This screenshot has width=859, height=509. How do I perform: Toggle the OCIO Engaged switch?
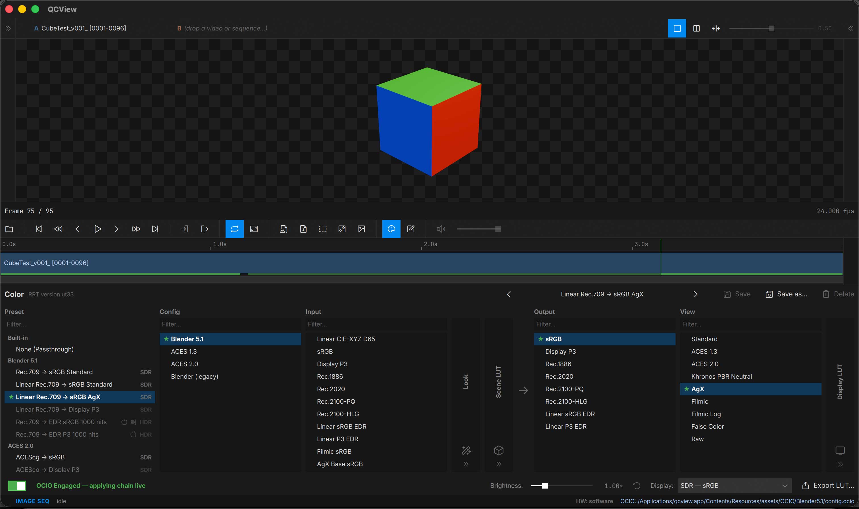pos(17,486)
